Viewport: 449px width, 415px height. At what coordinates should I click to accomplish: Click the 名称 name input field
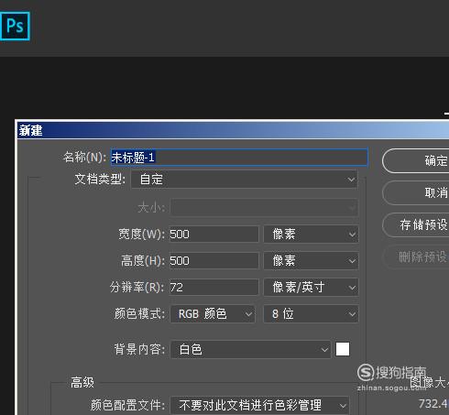point(239,158)
